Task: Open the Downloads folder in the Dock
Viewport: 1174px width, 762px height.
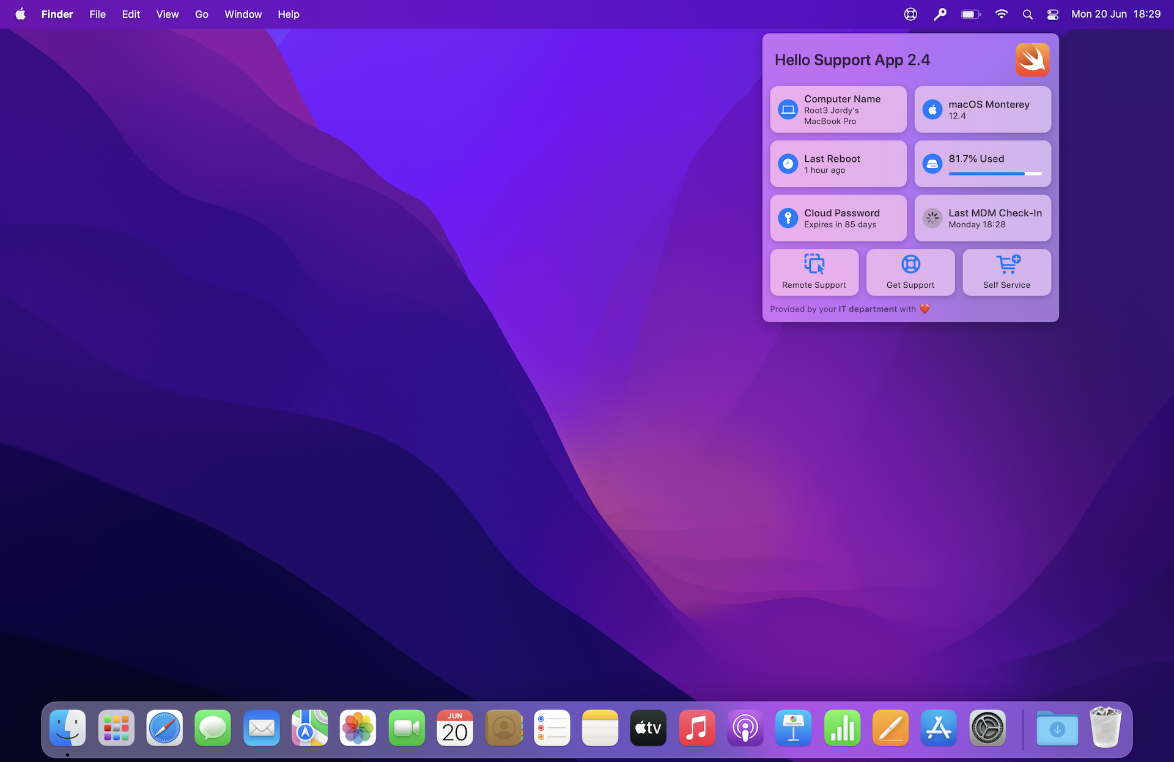Action: click(x=1057, y=728)
